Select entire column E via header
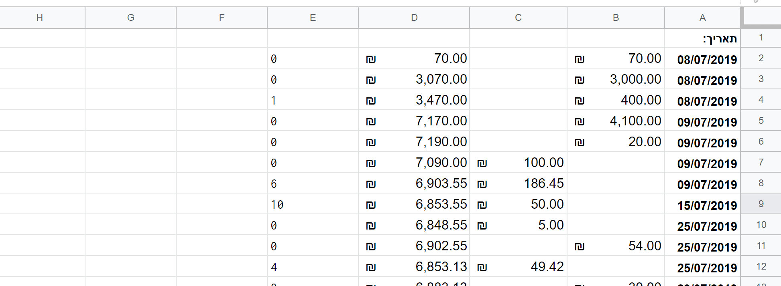 (x=313, y=18)
